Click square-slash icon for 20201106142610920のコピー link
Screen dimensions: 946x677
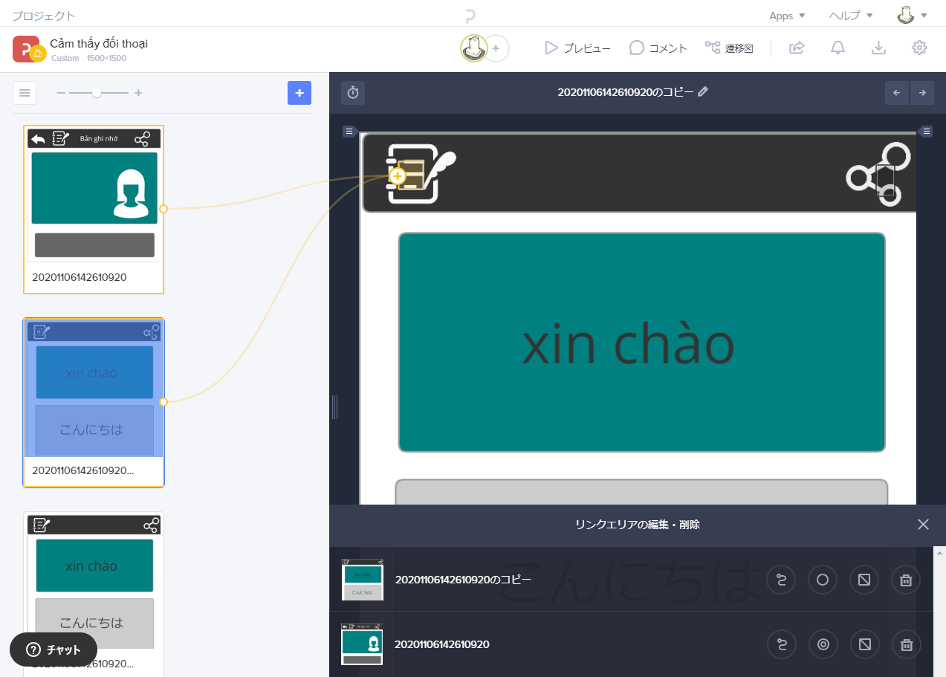(864, 580)
